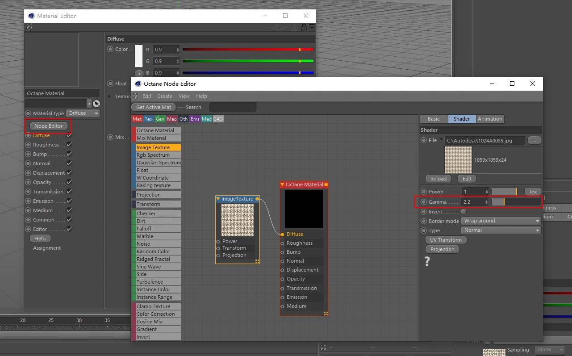
Task: Click the Material Editor grip handle icon
Action: 29,27
